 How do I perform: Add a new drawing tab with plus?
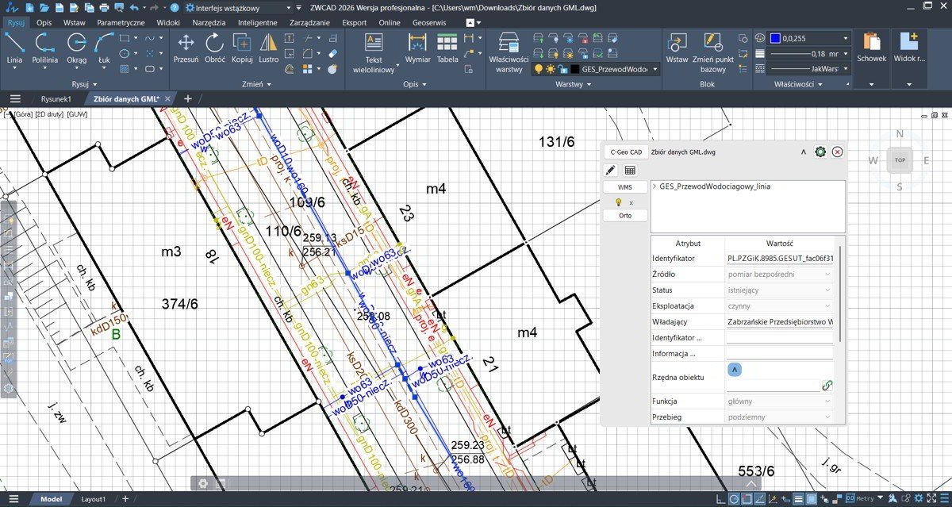pos(188,99)
